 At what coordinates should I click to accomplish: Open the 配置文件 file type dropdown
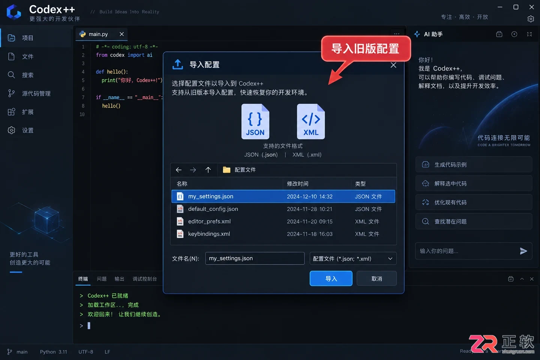click(x=353, y=258)
